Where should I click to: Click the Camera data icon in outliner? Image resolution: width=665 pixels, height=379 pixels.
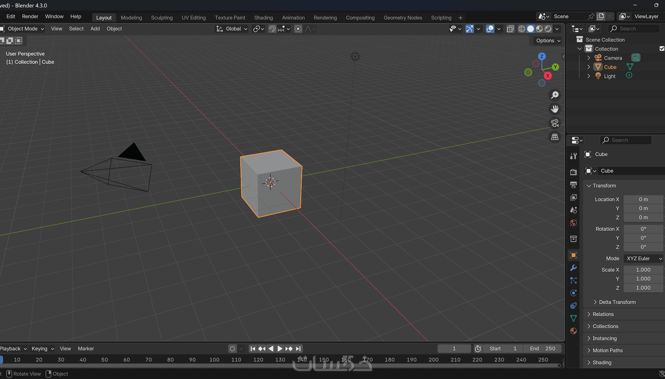pos(636,58)
